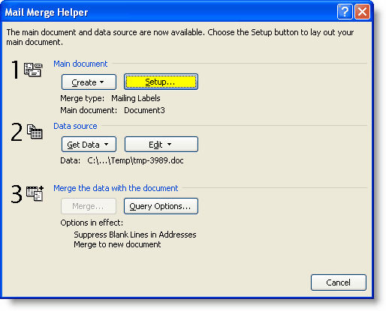Click the tmp-3989.doc data file path
Image resolution: width=386 pixels, height=311 pixels.
135,160
